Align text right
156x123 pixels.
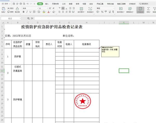(x=67, y=12)
